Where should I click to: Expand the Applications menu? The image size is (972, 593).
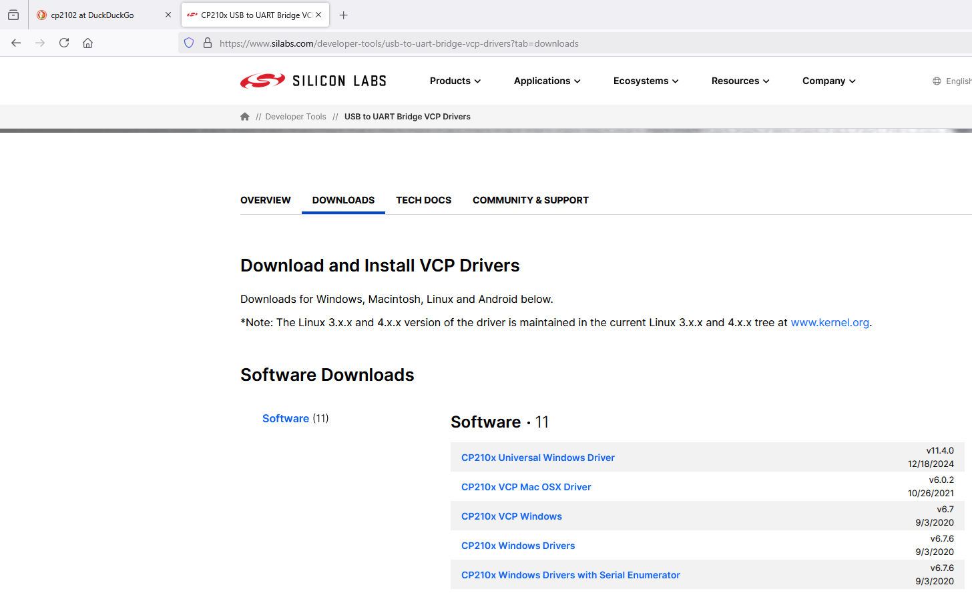point(547,81)
